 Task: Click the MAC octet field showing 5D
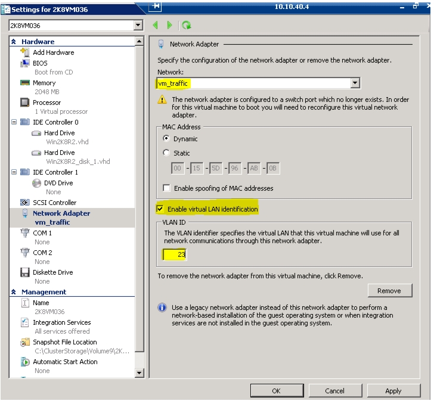point(216,168)
